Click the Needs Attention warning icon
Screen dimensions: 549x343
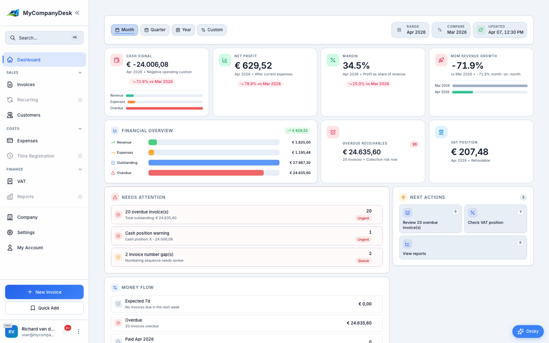(115, 197)
